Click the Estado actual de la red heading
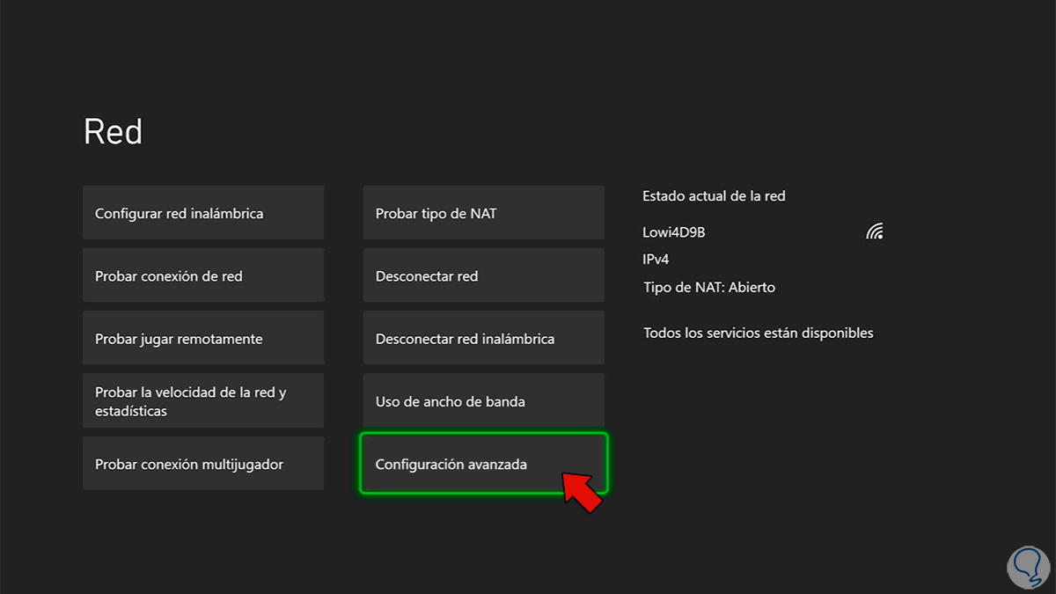 pyautogui.click(x=714, y=196)
